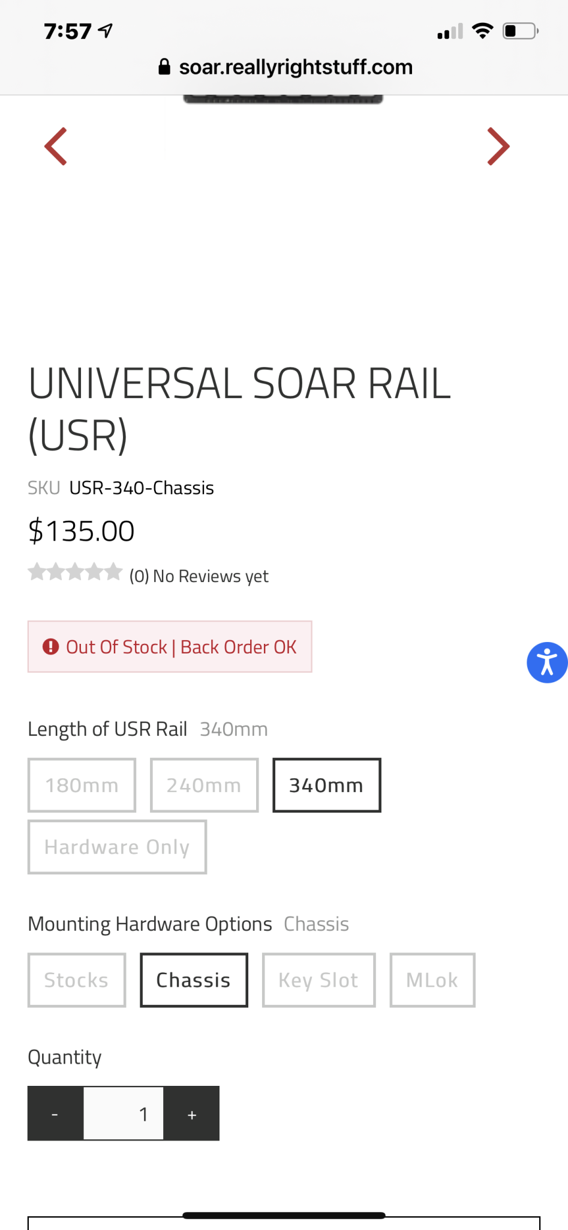Select Chassis mounting hardware
Screen dimensions: 568x1230
pyautogui.click(x=194, y=980)
